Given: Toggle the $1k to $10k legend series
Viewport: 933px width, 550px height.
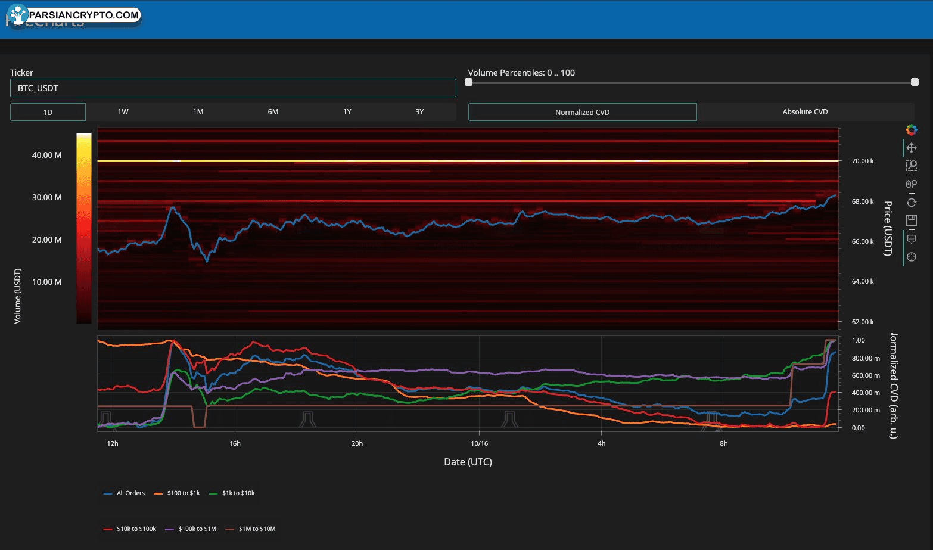Looking at the screenshot, I should point(232,493).
